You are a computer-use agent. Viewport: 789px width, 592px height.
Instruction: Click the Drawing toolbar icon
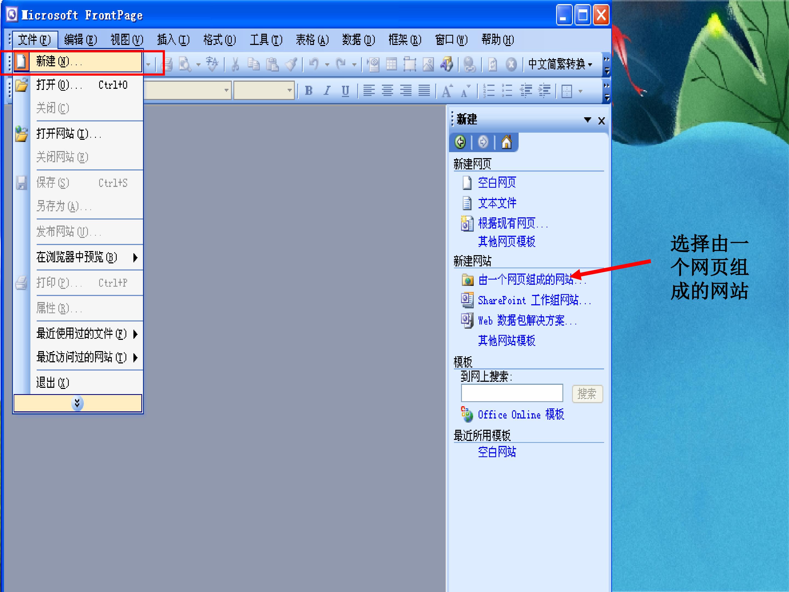click(x=447, y=65)
